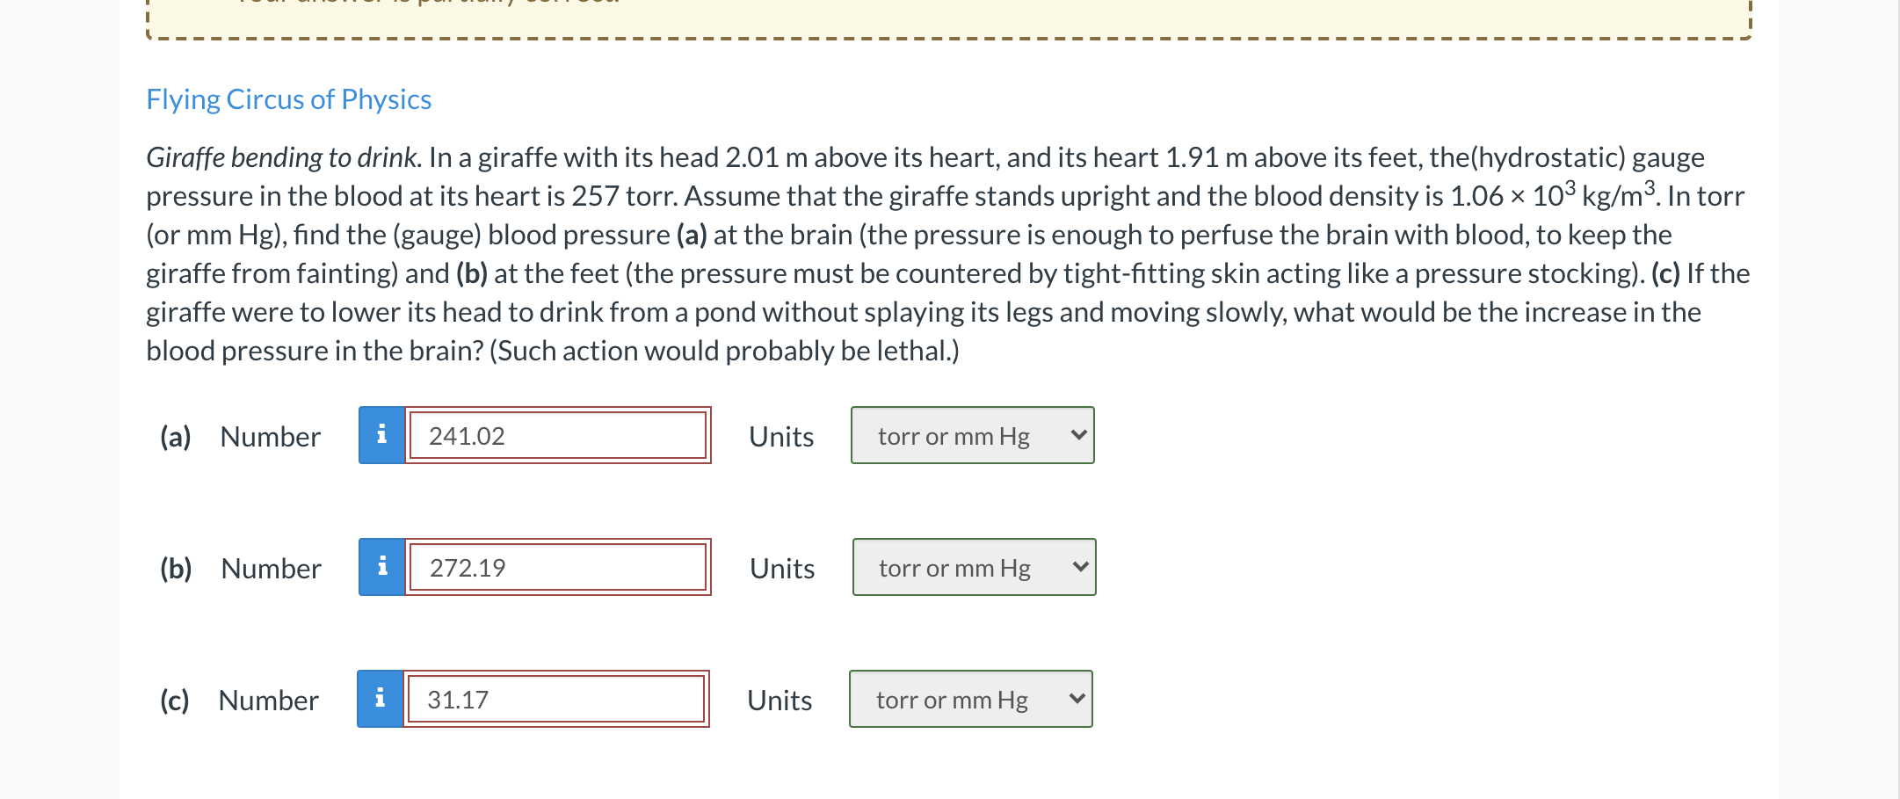Click the dashed feedback banner at top
1900x799 pixels.
click(949, 19)
